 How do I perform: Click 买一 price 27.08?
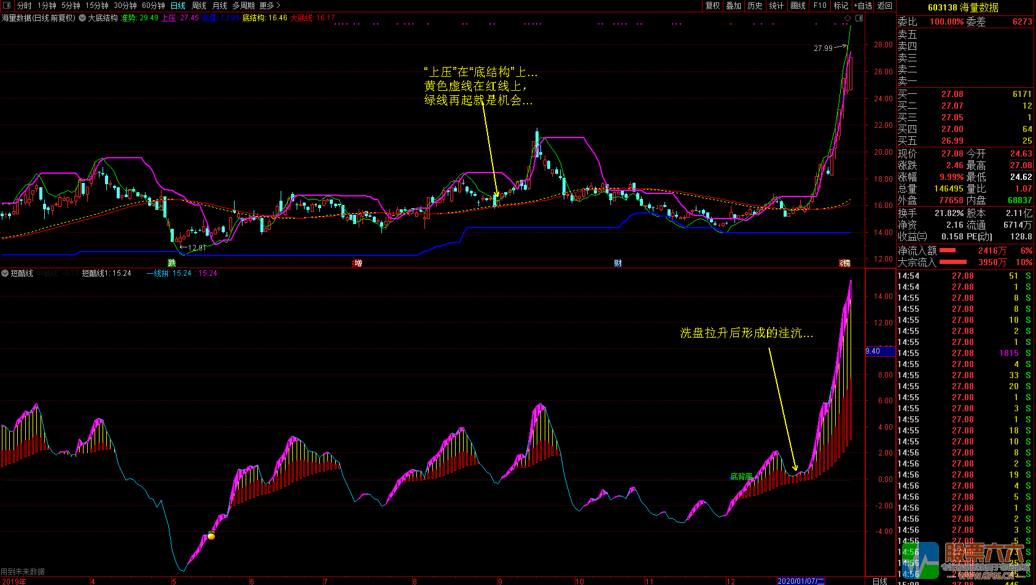[x=952, y=94]
